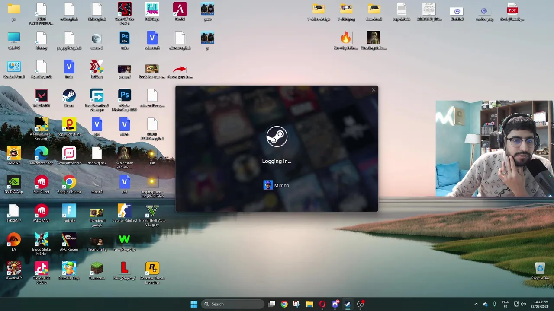Open Rockstar Games Launcher shortcut
Viewport: 554px width, 311px height.
(x=152, y=273)
